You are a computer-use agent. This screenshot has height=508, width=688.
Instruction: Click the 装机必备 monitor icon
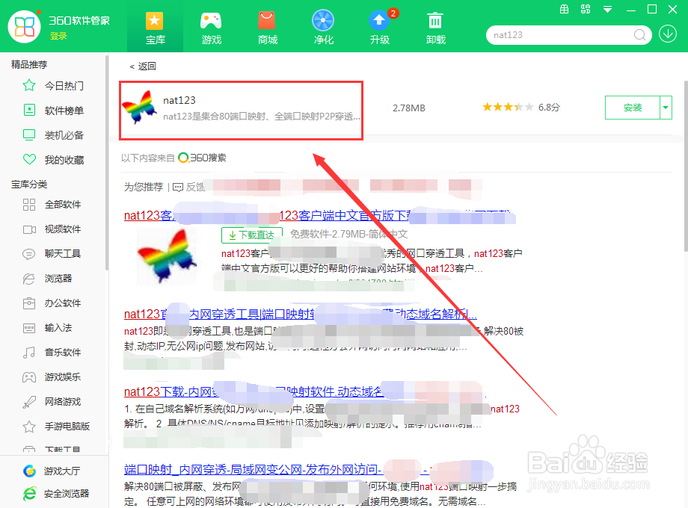29,135
